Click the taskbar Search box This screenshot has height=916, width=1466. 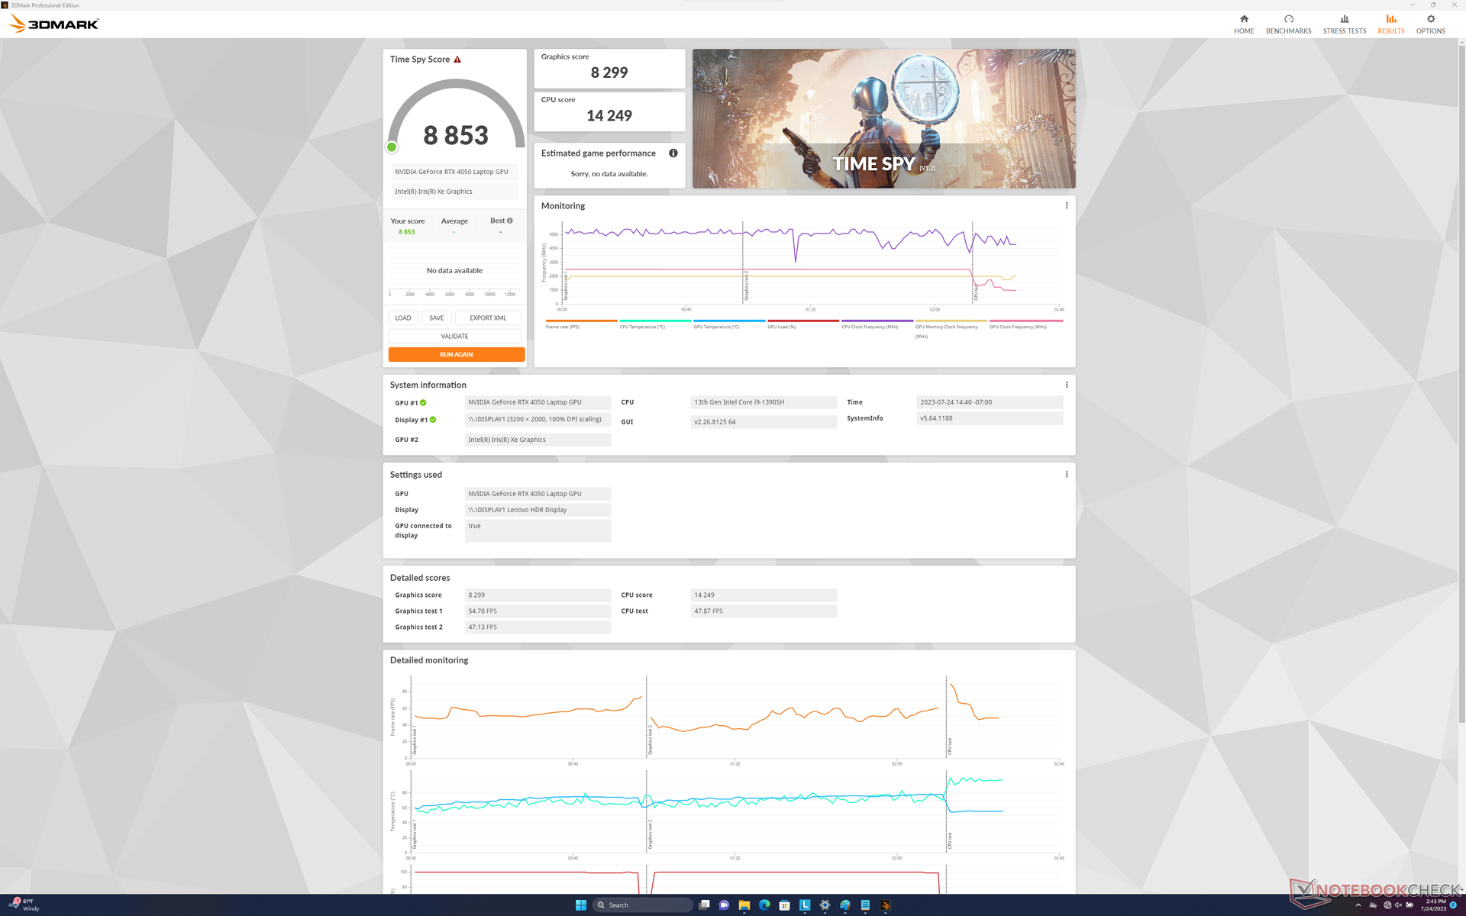[x=643, y=905]
